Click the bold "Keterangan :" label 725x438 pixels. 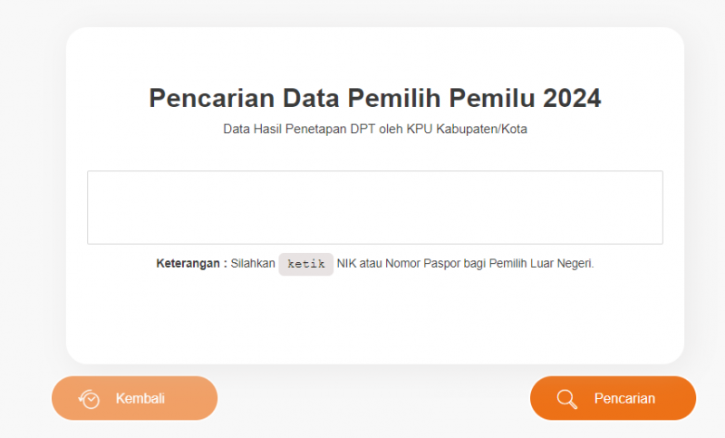[191, 264]
